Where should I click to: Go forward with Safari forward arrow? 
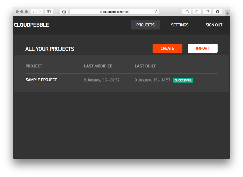tap(40, 12)
